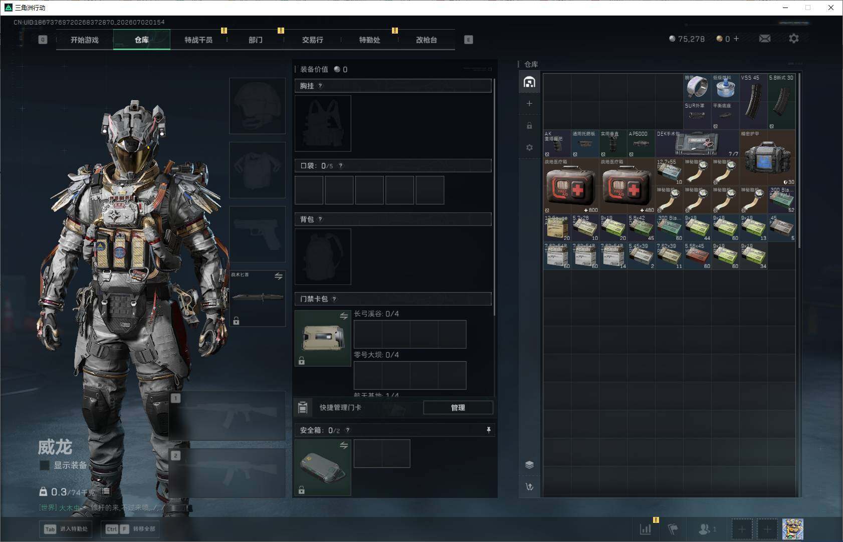The image size is (843, 542).
Task: Select primary weapon slot 1
Action: point(228,416)
